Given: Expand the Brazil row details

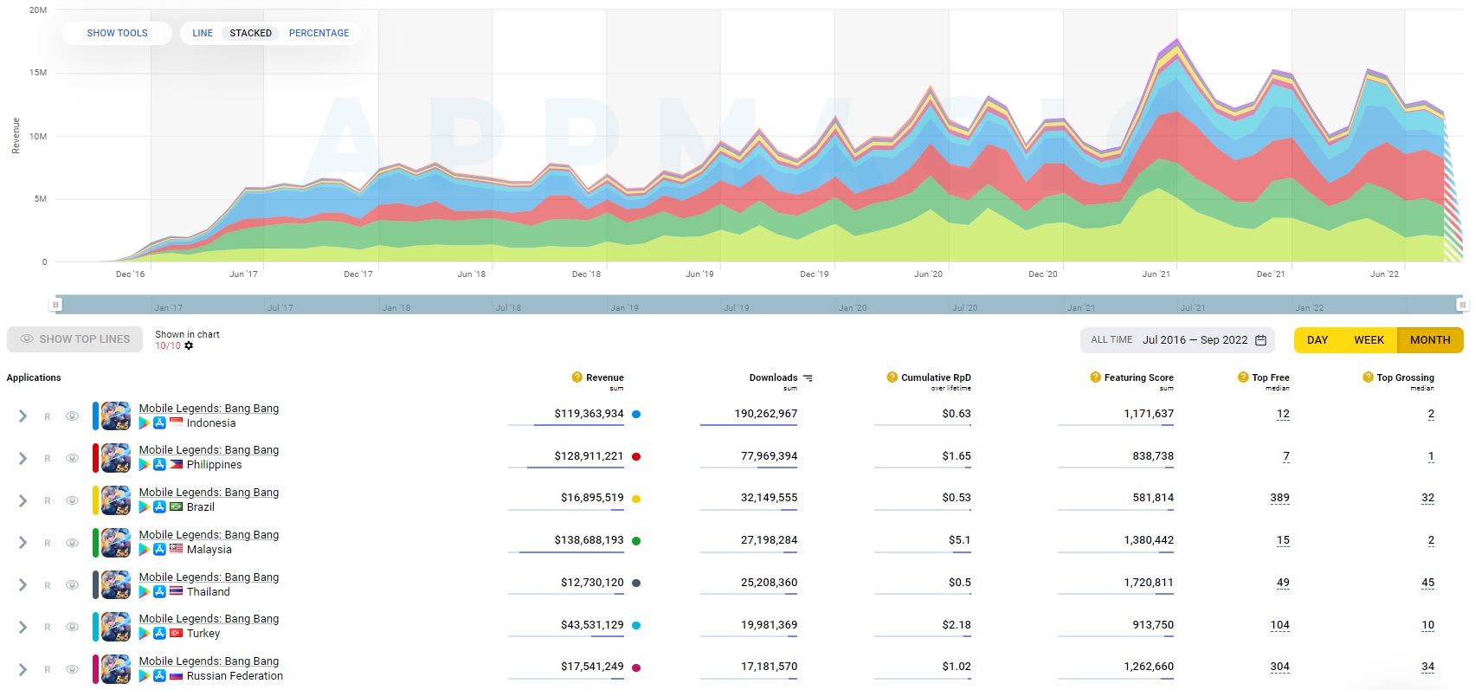Looking at the screenshot, I should pyautogui.click(x=23, y=500).
